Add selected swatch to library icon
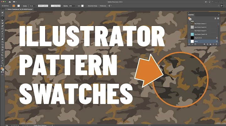Image resolution: width=226 pixels, height=126 pixels. coord(195,44)
